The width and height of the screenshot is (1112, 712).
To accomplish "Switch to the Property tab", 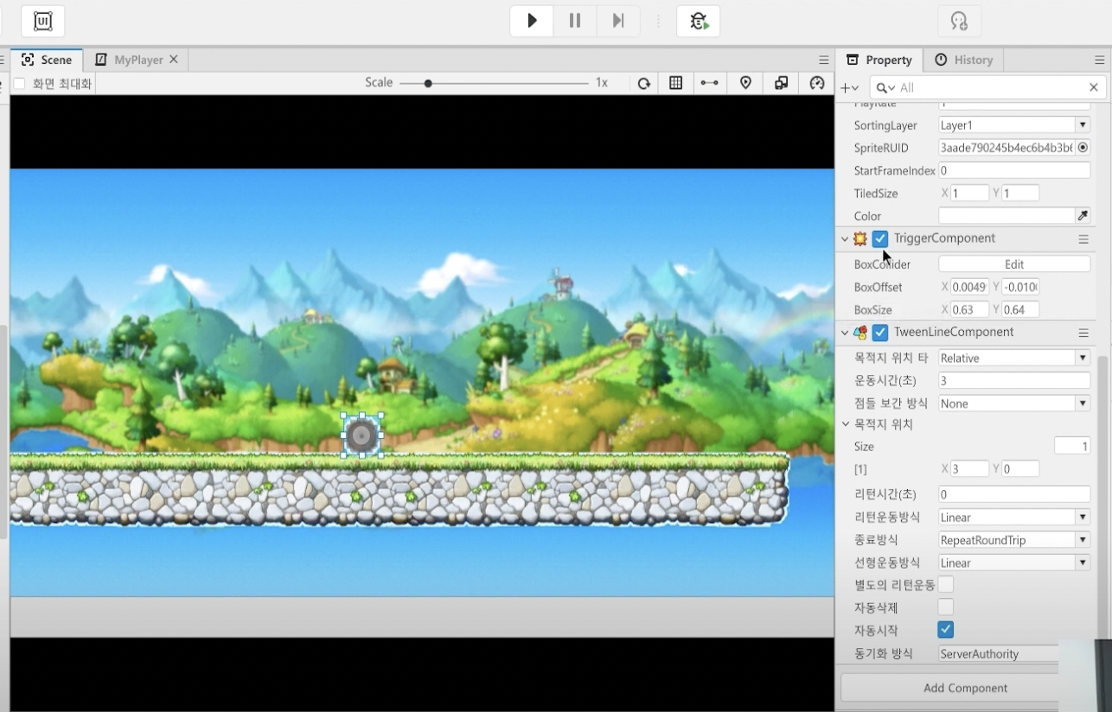I will [x=879, y=60].
